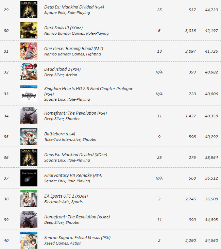The width and height of the screenshot is (221, 249).
Task: Open the Deus Ex: Mankind Divided (PS4) title link
Action: (74, 7)
